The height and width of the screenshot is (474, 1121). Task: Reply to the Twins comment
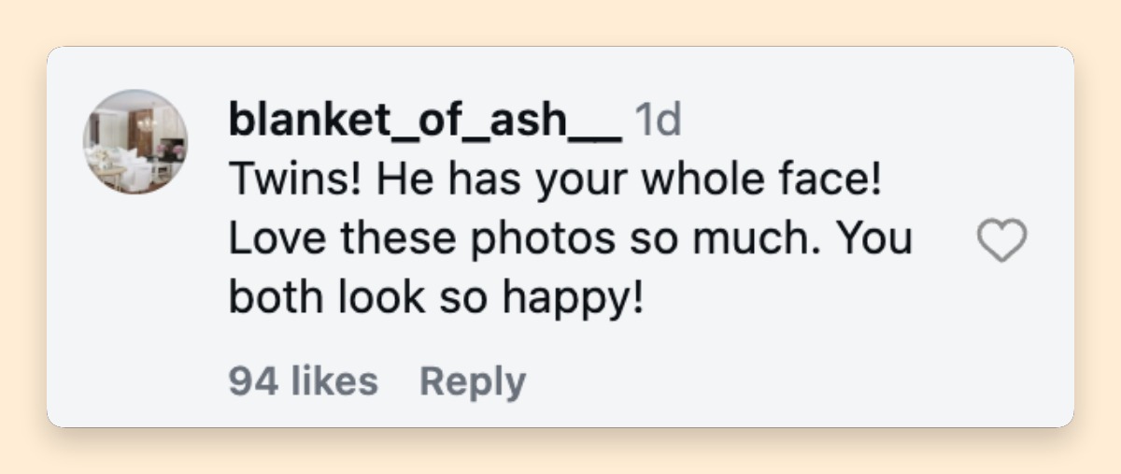473,381
